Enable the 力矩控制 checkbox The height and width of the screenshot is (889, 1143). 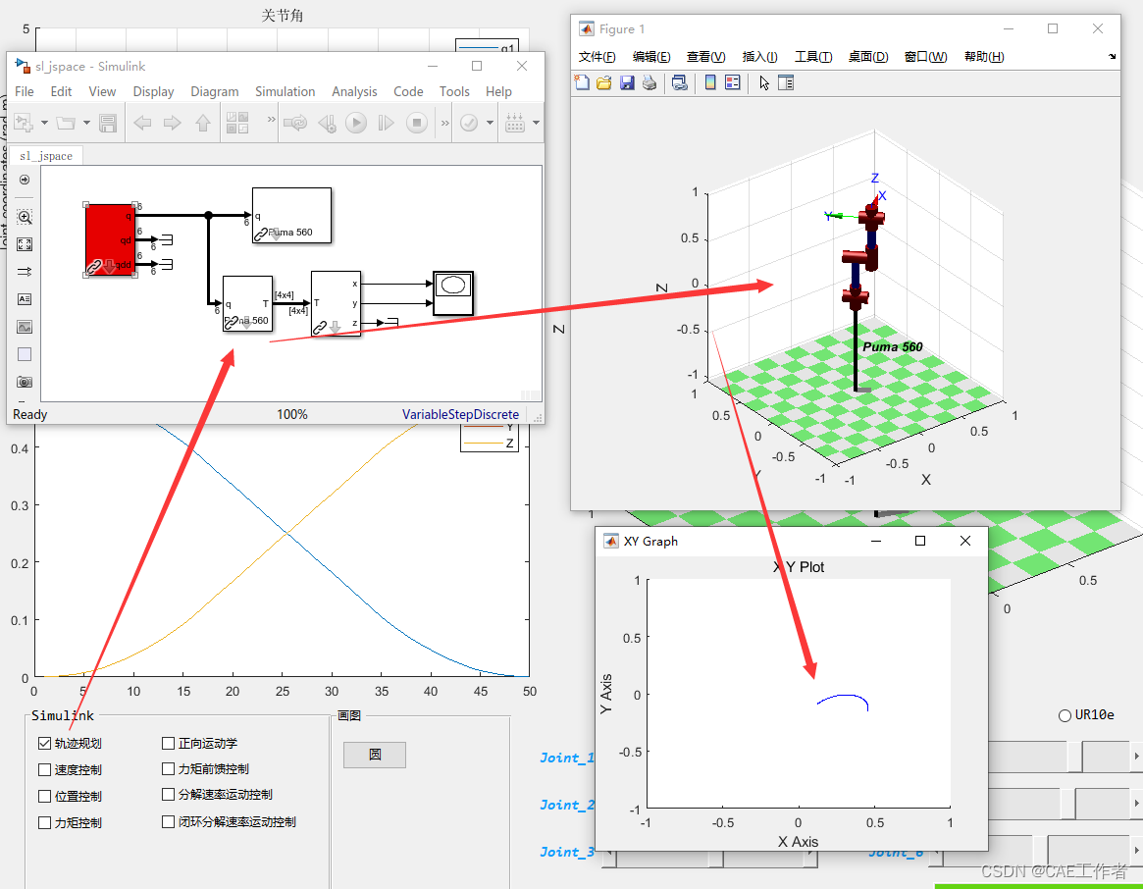[44, 822]
